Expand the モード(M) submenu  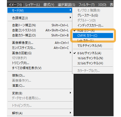[40, 10]
